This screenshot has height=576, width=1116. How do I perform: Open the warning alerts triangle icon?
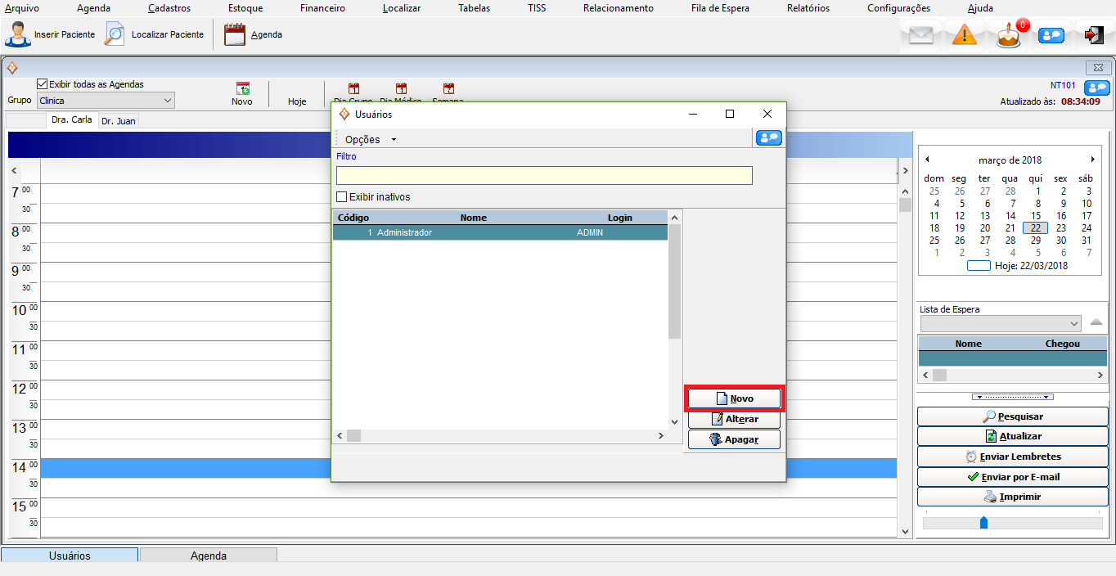[x=965, y=35]
